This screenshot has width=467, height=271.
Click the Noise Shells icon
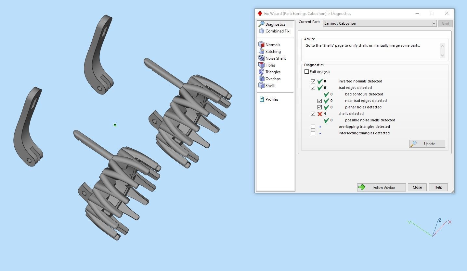[x=261, y=58]
